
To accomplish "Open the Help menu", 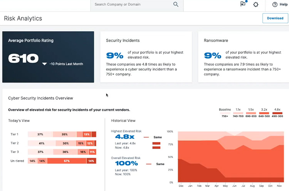I will pos(280,5).
